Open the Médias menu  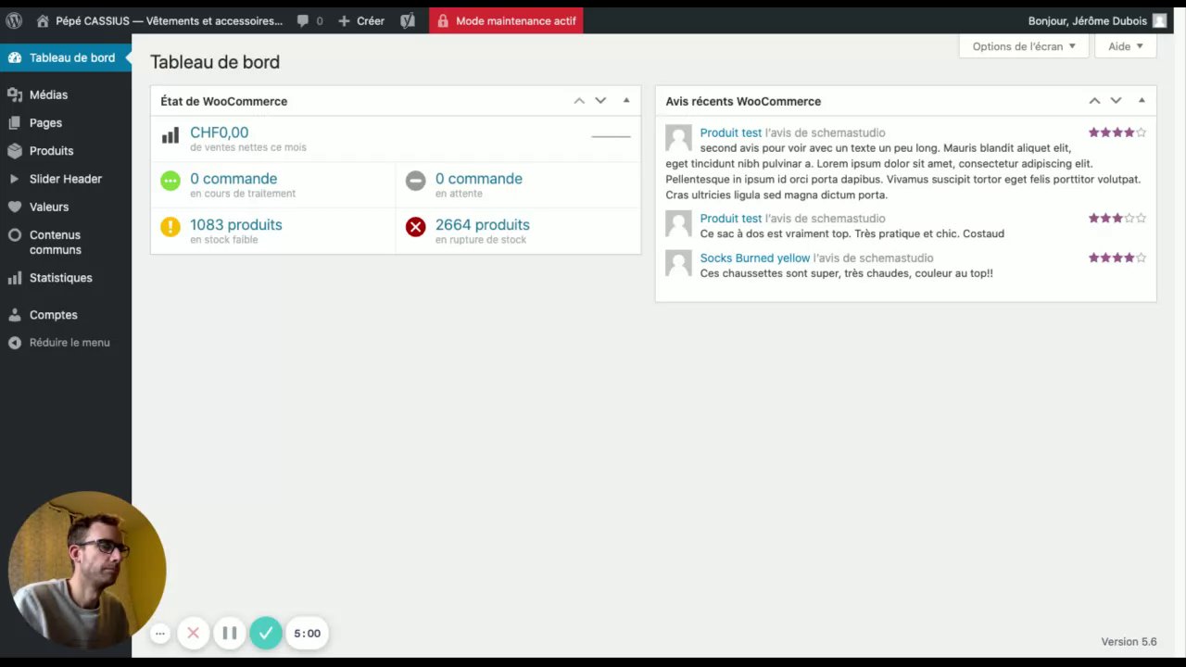[66, 94]
